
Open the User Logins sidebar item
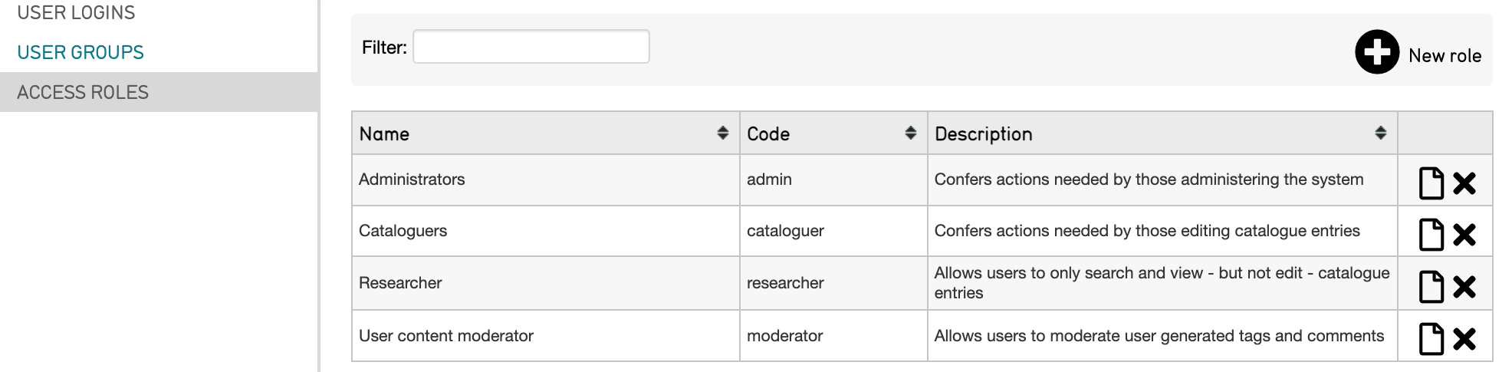(76, 13)
